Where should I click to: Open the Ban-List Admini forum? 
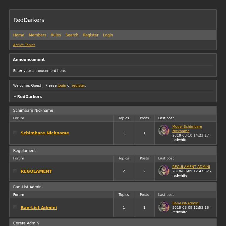click(x=39, y=208)
